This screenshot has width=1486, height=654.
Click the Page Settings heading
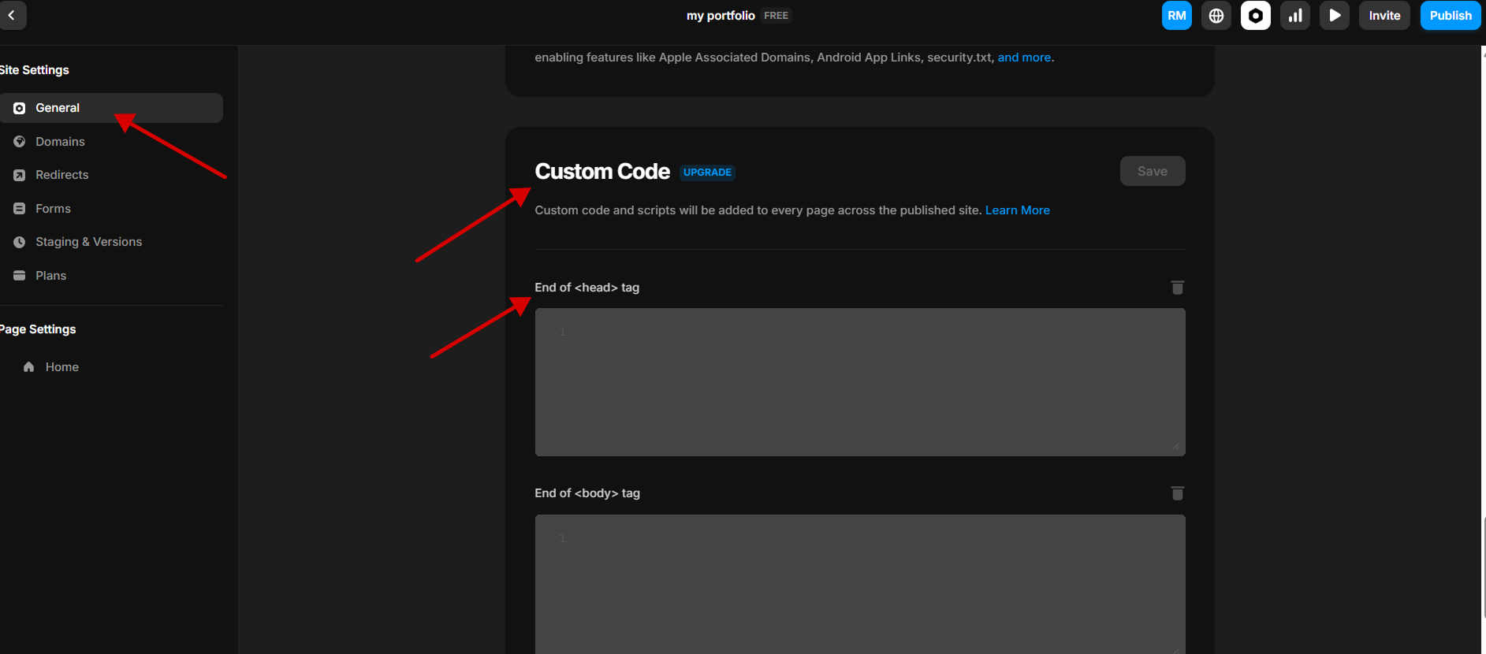coord(38,329)
